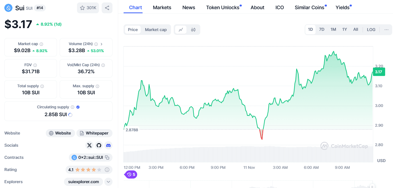The image size is (393, 188).
Task: Expand the suiexplorer.com explorers list
Action: 108,182
